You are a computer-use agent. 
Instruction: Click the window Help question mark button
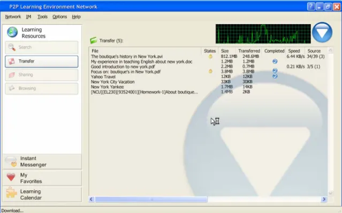pyautogui.click(x=311, y=7)
